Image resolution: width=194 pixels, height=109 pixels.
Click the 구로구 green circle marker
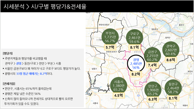click(135, 37)
